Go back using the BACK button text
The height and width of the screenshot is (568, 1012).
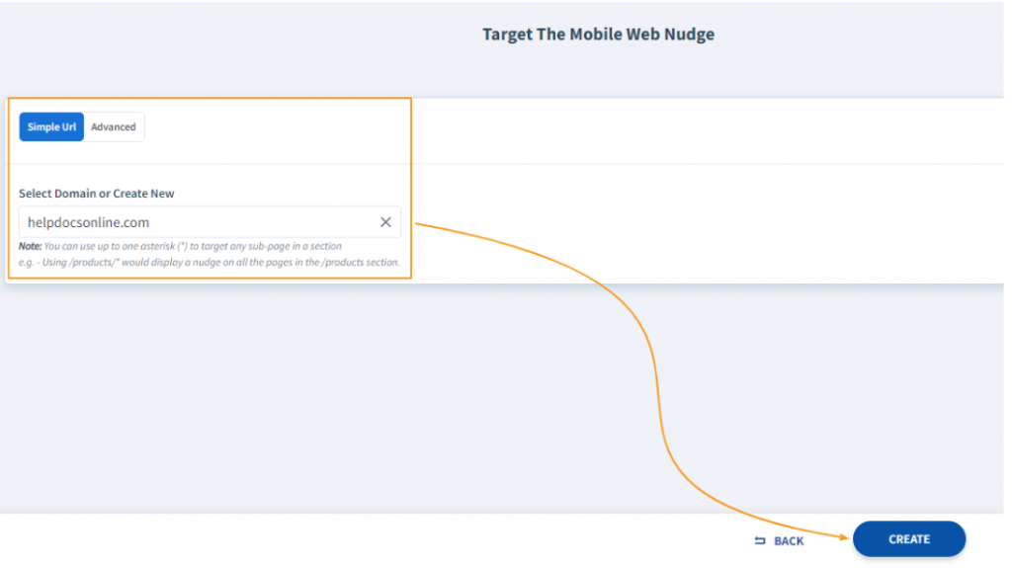click(789, 540)
